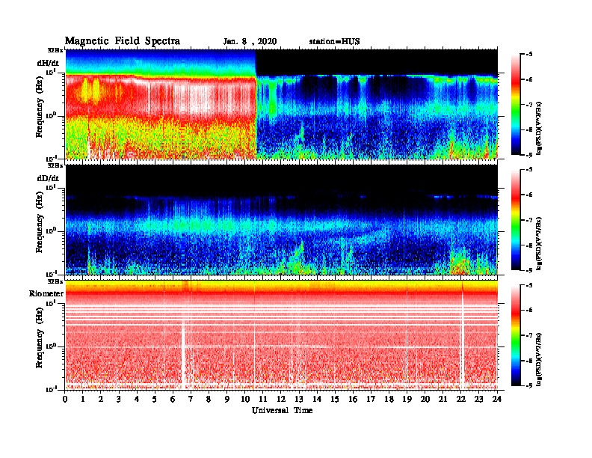Image resolution: width=592 pixels, height=458 pixels.
Task: Click hour 21 on Universal Time axis
Action: 443,400
